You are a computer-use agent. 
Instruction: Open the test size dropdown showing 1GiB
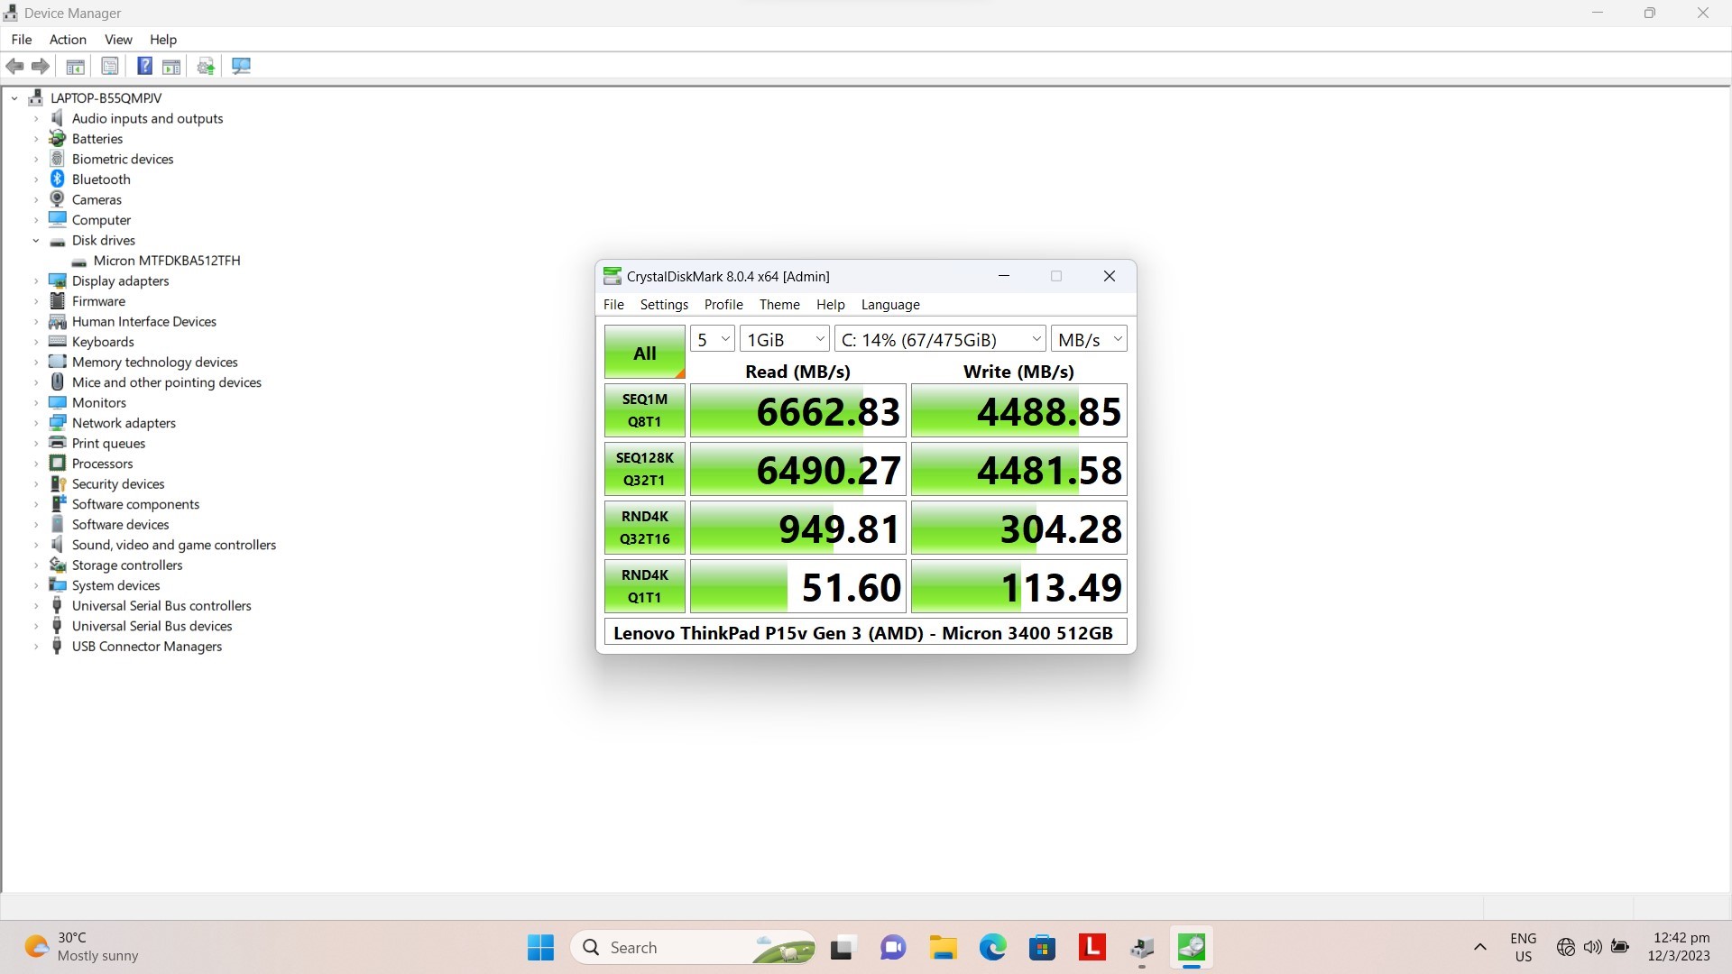[785, 339]
